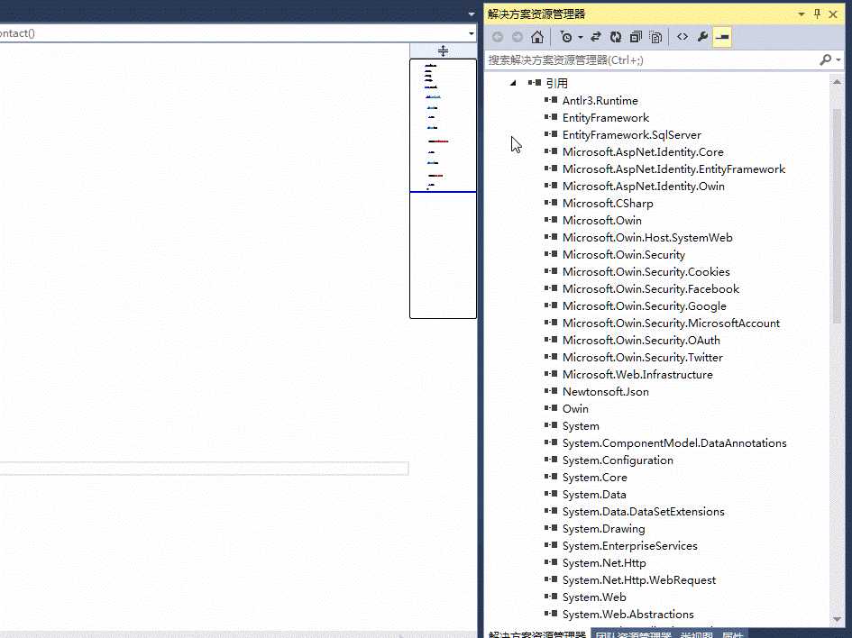The image size is (852, 638).
Task: Click Solution Explorer scrollbar up arrow
Action: [837, 82]
